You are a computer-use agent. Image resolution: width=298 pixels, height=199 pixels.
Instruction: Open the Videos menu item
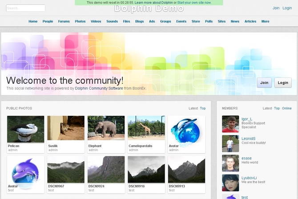click(96, 21)
